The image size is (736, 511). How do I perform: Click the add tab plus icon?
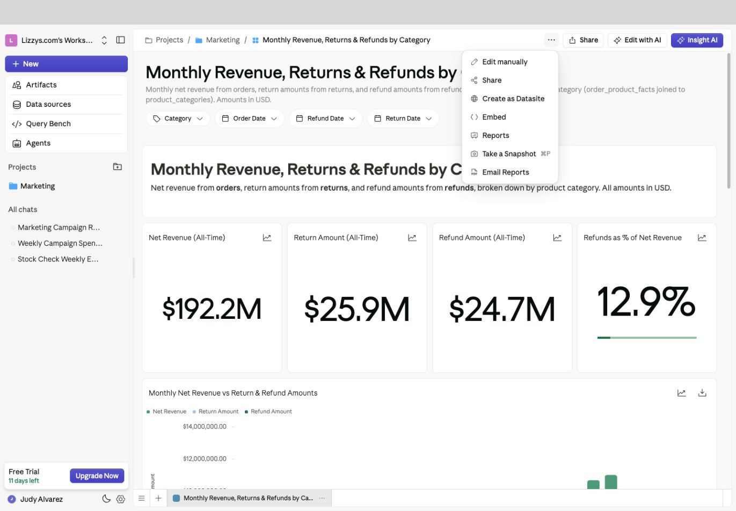[158, 498]
